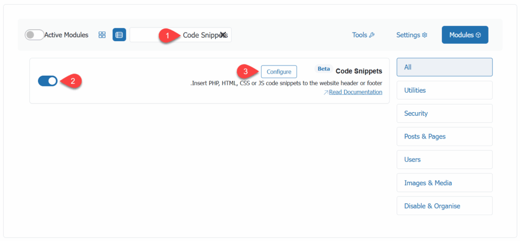Disable the Code Snippets module toggle
Screen dimensions: 520x241
(48, 81)
